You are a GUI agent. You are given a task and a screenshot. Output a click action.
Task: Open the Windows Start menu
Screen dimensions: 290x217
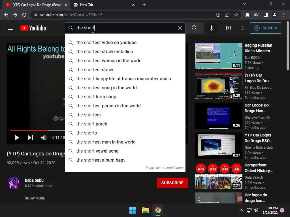[x=133, y=210]
